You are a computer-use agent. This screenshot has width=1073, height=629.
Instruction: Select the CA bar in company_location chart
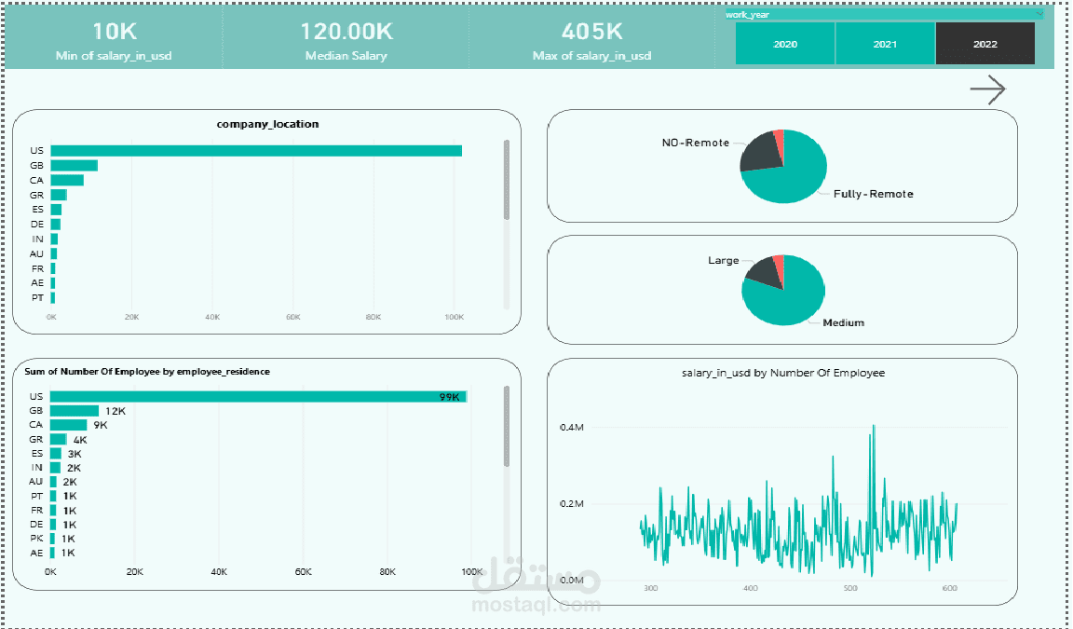(x=67, y=180)
